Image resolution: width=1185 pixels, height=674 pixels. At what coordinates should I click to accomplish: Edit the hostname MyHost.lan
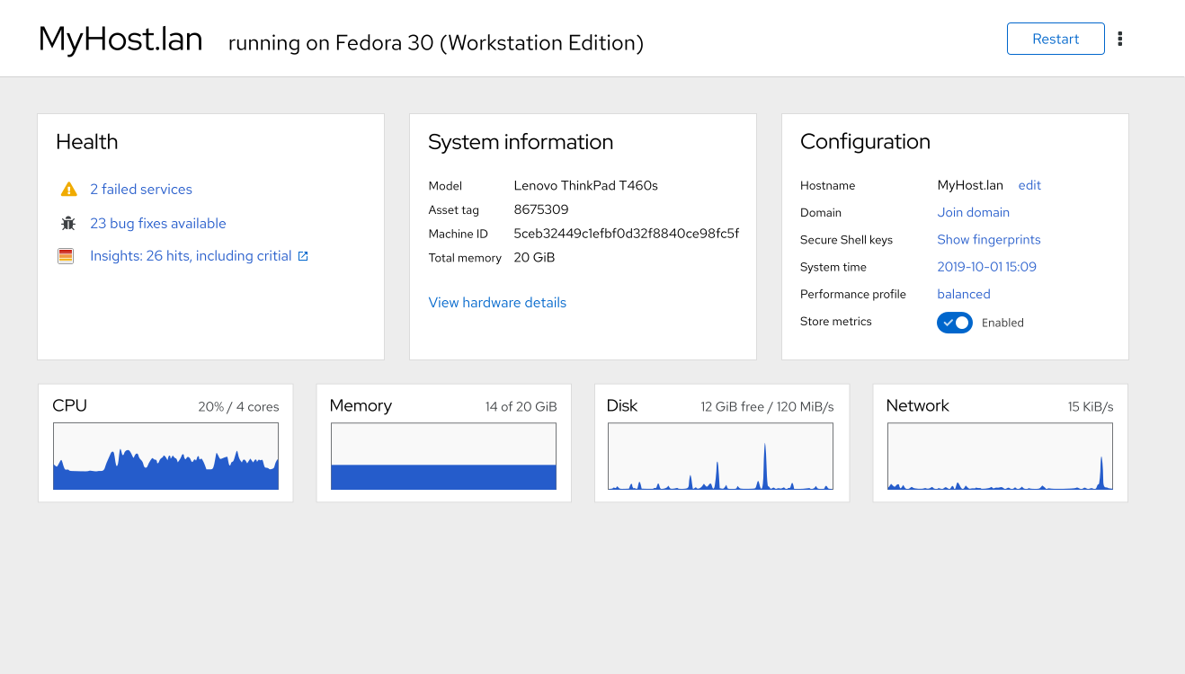[1029, 185]
